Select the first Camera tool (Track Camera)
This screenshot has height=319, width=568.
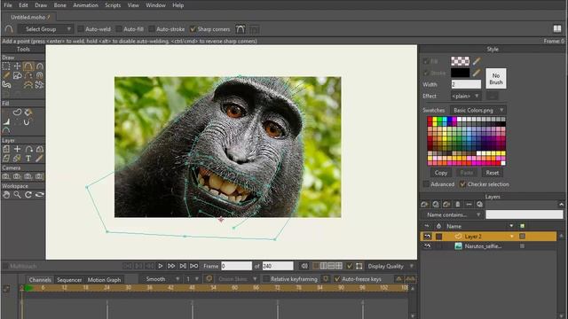point(6,176)
